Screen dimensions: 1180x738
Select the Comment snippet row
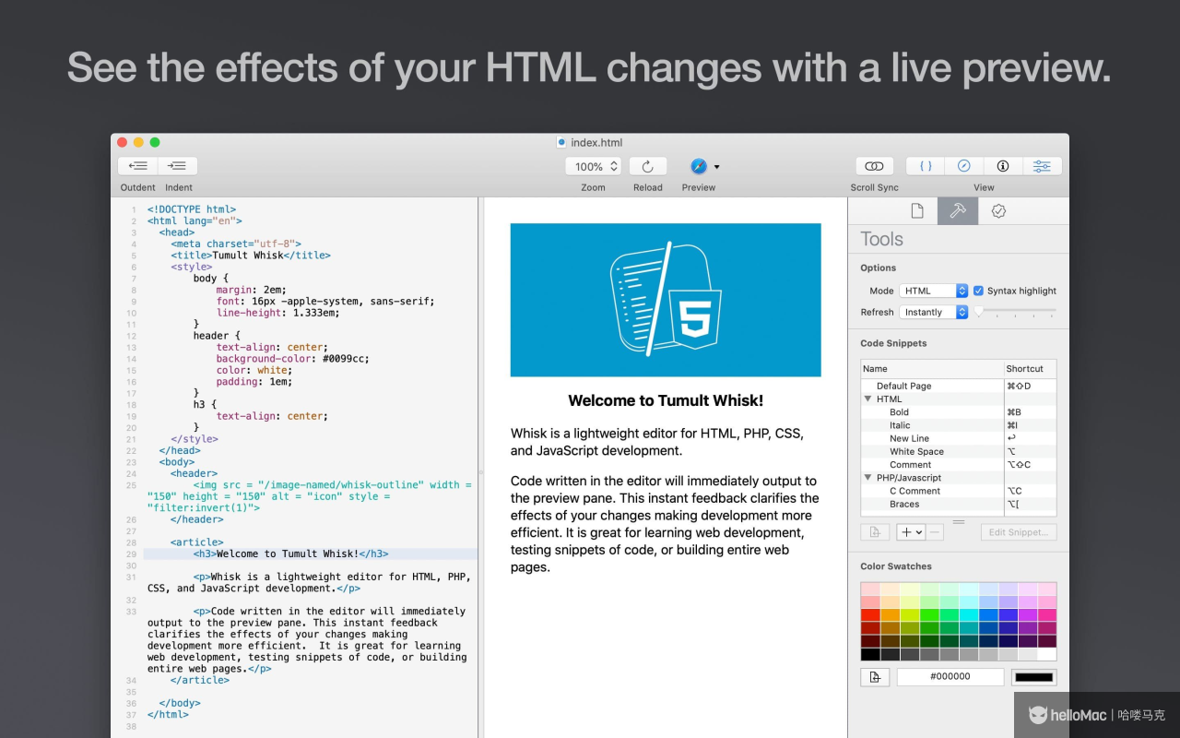(x=959, y=465)
